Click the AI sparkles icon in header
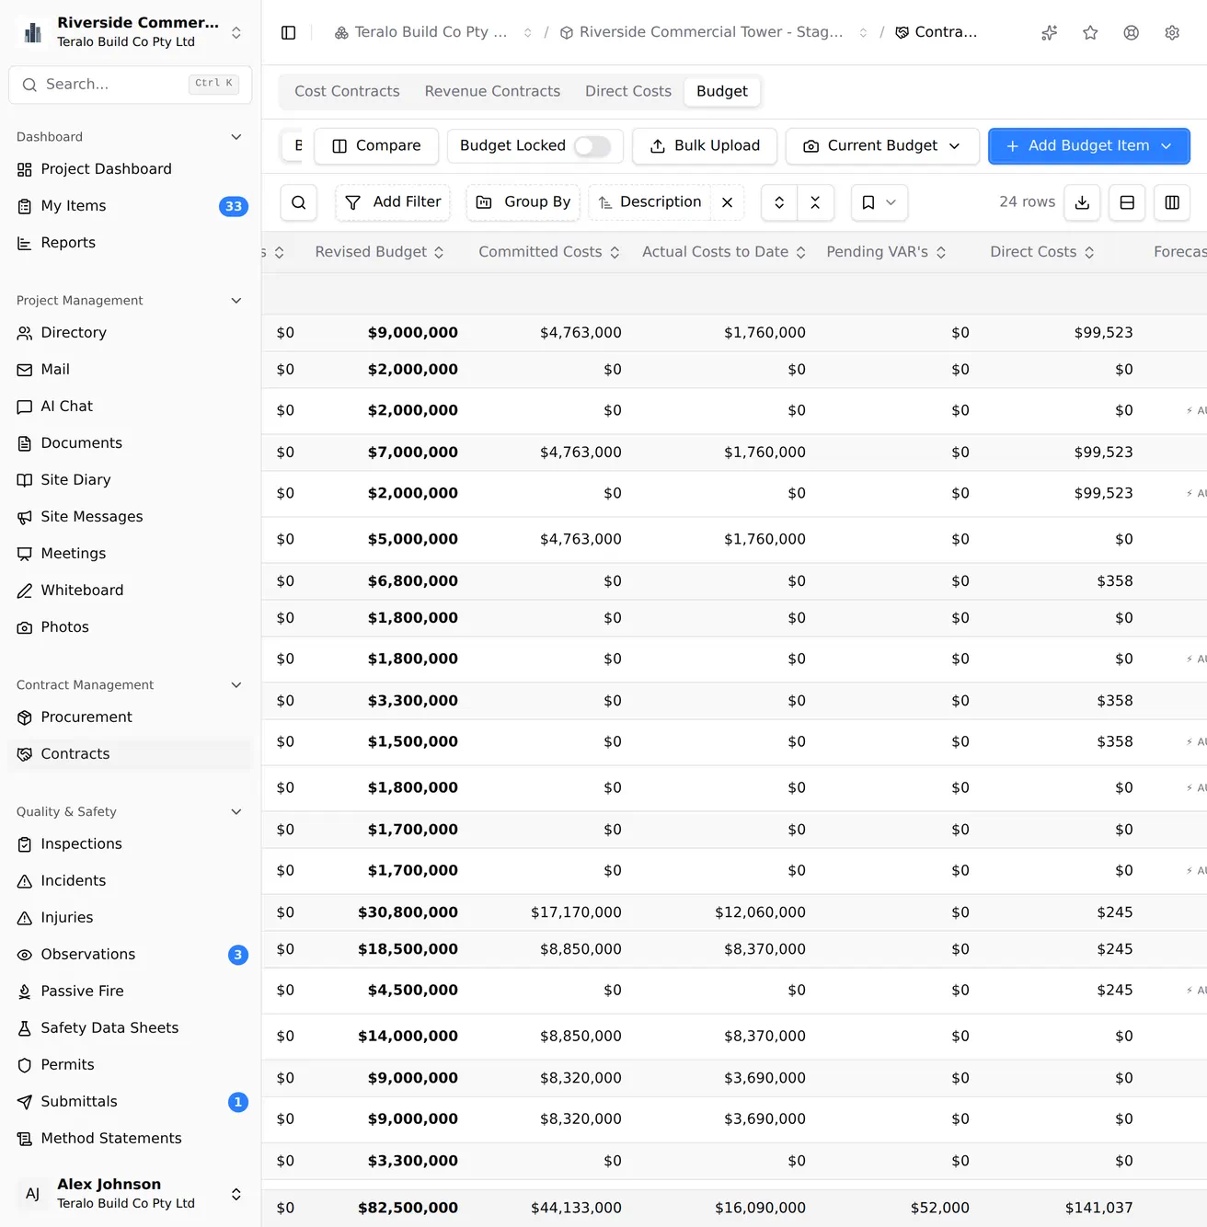Viewport: 1207px width, 1227px height. pyautogui.click(x=1049, y=32)
